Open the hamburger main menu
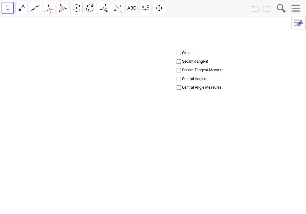 point(296,8)
